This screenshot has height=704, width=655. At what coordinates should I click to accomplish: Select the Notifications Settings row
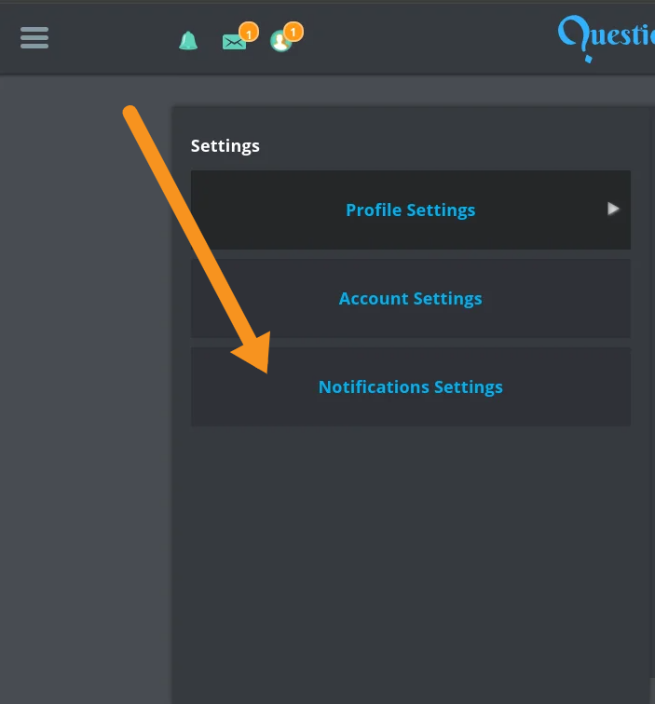click(411, 386)
